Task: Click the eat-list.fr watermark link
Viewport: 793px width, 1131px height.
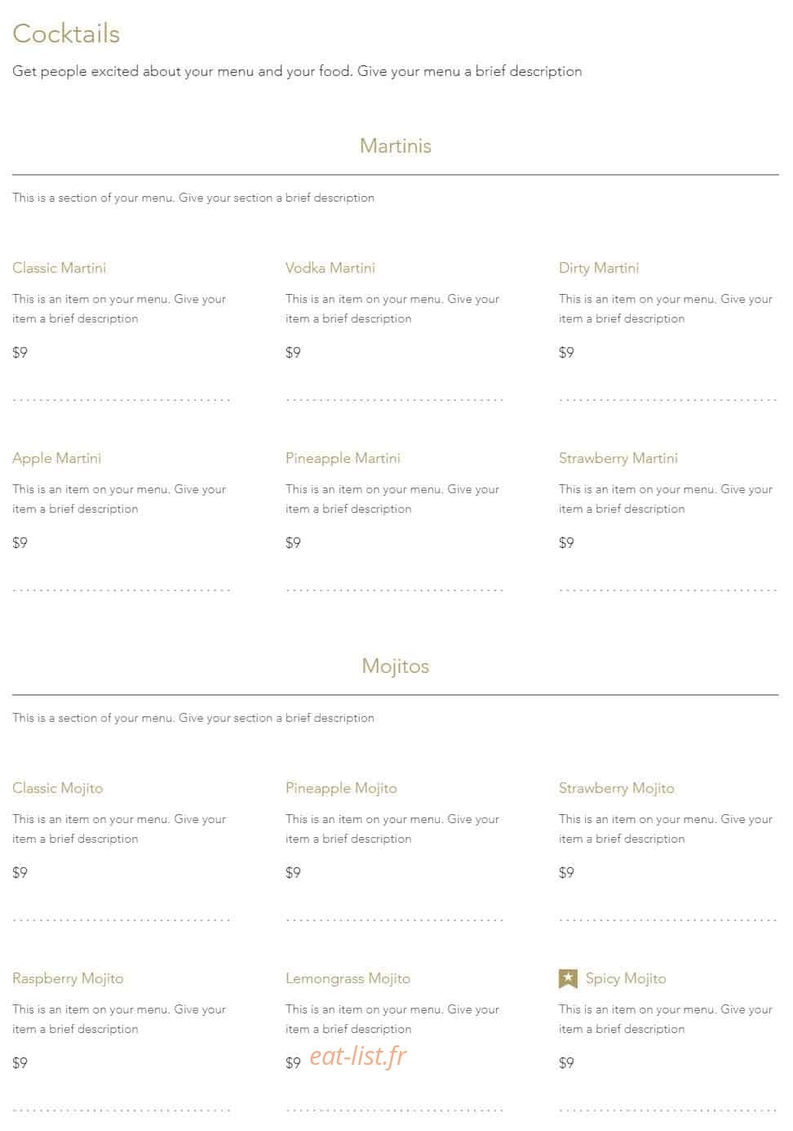Action: 358,1056
